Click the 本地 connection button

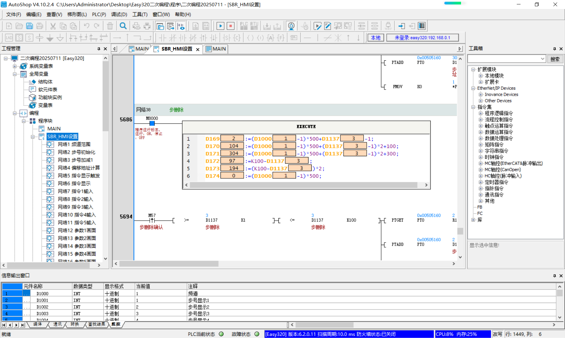(376, 38)
